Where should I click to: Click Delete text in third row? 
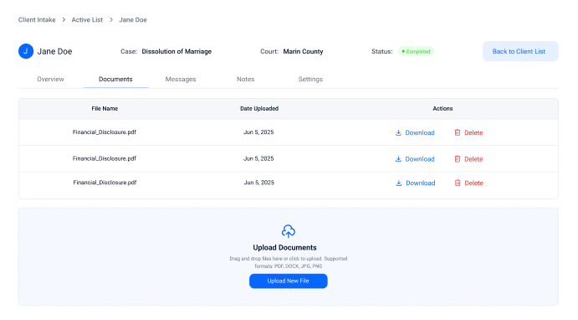tap(474, 183)
